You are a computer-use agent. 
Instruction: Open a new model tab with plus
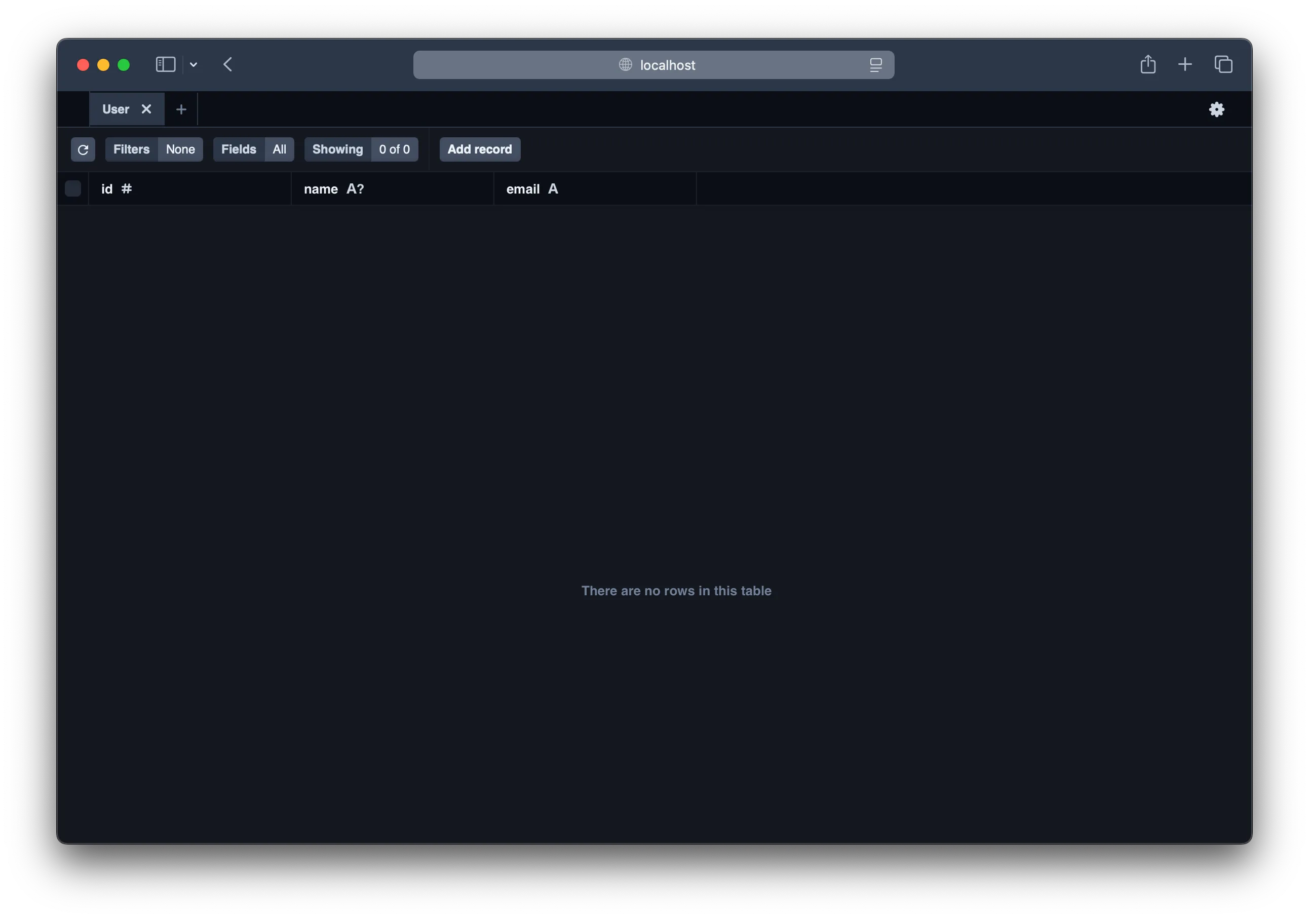click(x=181, y=109)
